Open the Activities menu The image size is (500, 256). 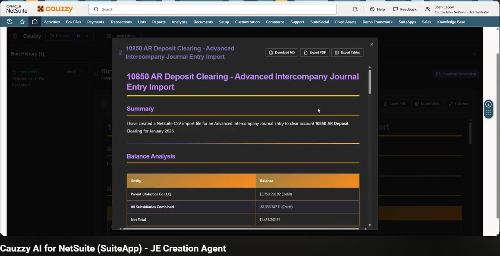(52, 22)
